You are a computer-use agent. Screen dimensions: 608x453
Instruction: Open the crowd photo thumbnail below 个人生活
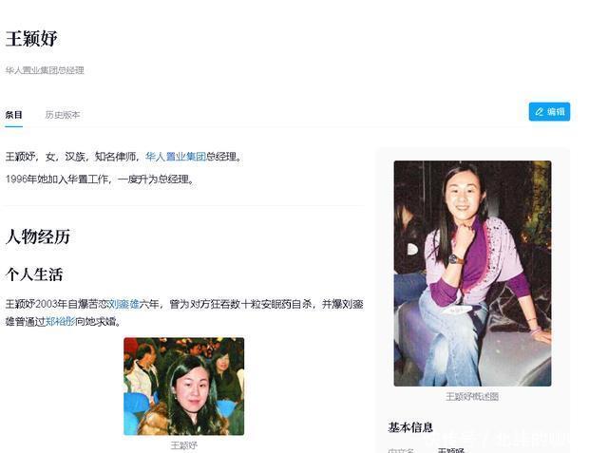(183, 386)
